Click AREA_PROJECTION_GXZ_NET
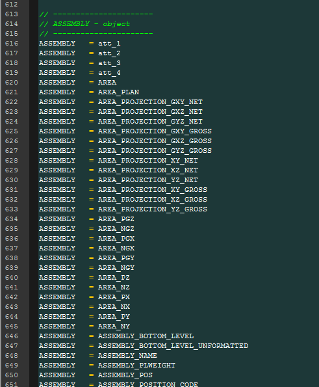The height and width of the screenshot is (387, 319). (x=150, y=112)
